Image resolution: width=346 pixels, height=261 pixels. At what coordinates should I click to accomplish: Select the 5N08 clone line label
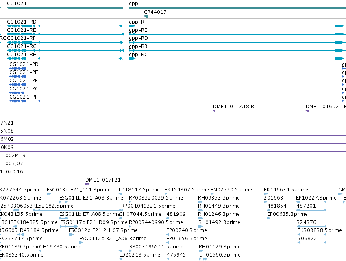7,131
